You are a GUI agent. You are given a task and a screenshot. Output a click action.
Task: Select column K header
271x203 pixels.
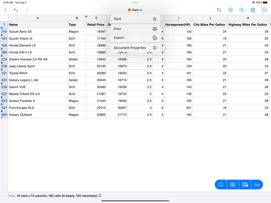pyautogui.click(x=248, y=18)
